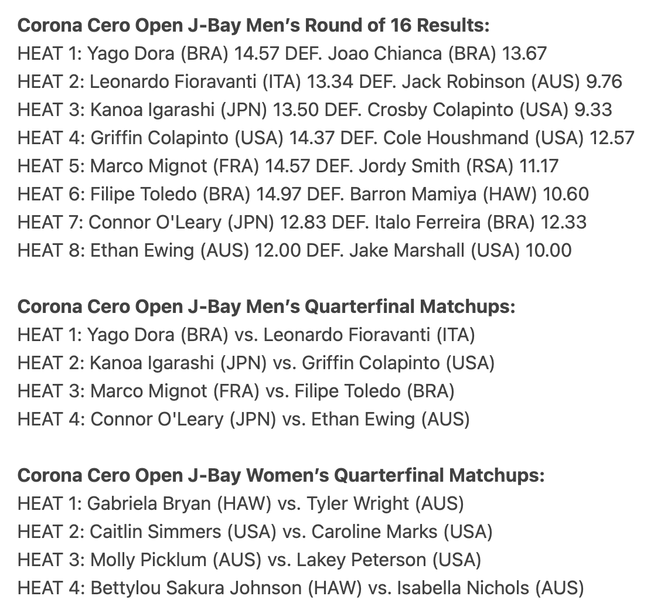Click Bettylou Sakura Johnson vs. Isabella Nichols line

(300, 588)
